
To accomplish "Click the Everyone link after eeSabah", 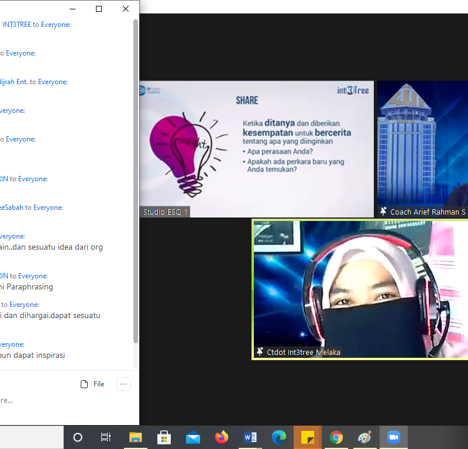I will click(x=48, y=208).
